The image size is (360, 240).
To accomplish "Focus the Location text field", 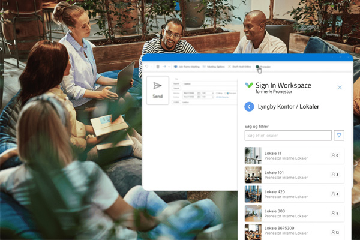I will [x=210, y=103].
